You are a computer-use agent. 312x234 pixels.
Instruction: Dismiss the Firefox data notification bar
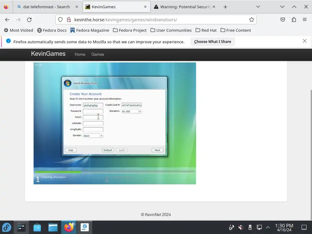point(304,41)
